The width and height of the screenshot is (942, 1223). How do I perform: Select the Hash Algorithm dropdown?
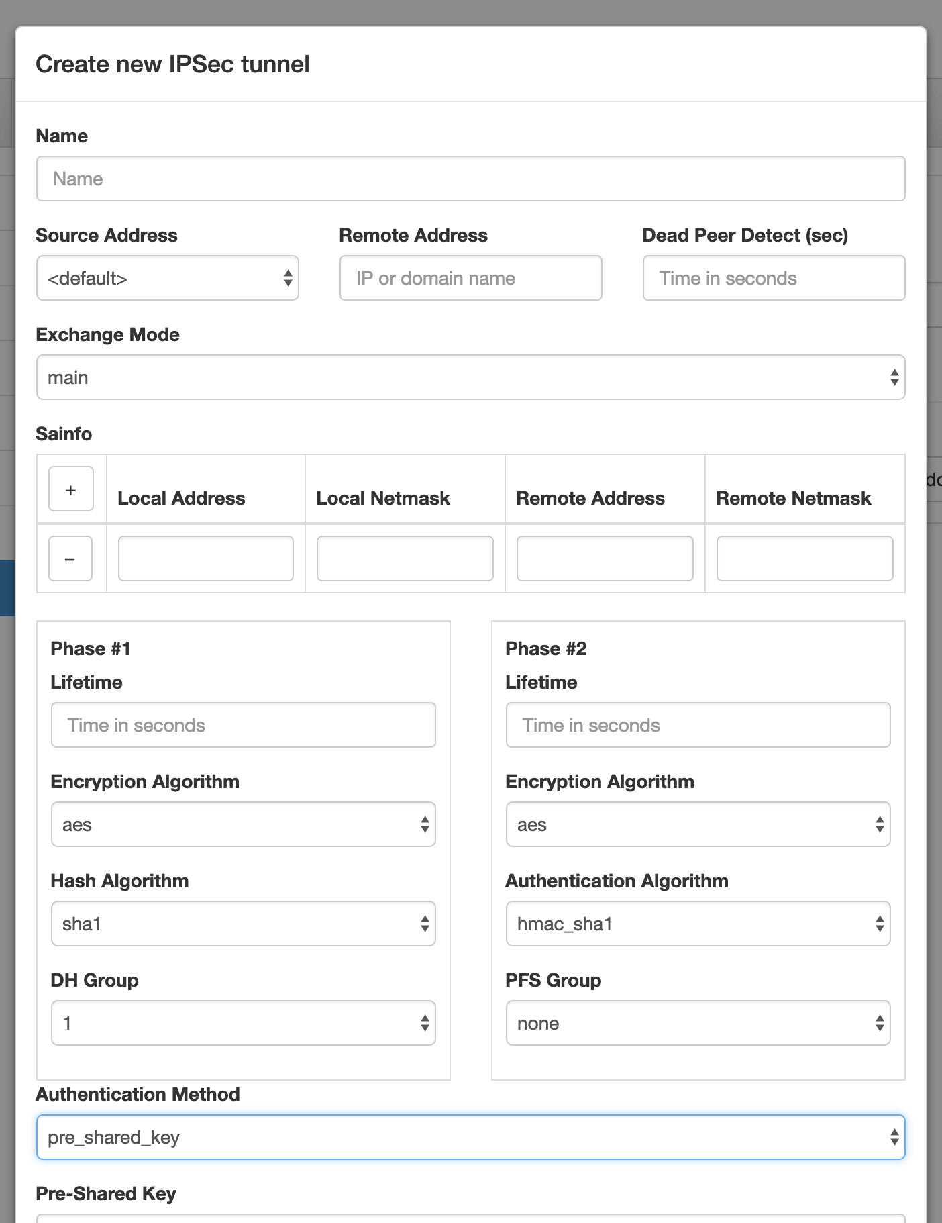pos(243,924)
